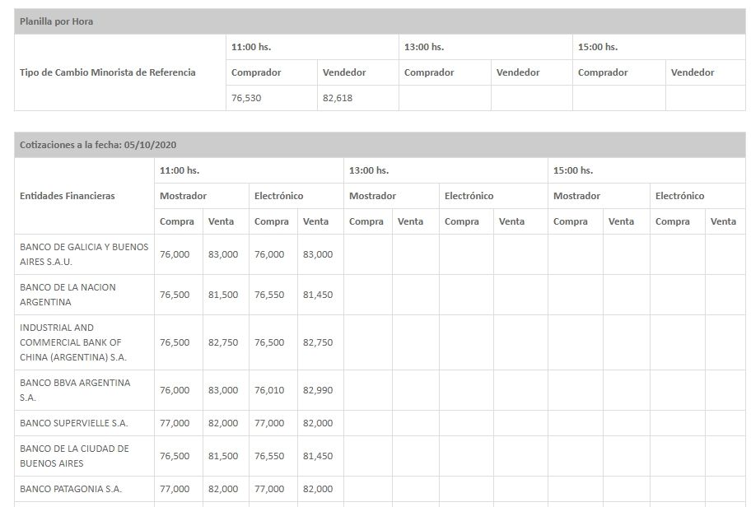The height and width of the screenshot is (507, 751).
Task: Select the Banco de la Ciudad de Buenos Aires name
Action: point(74,456)
